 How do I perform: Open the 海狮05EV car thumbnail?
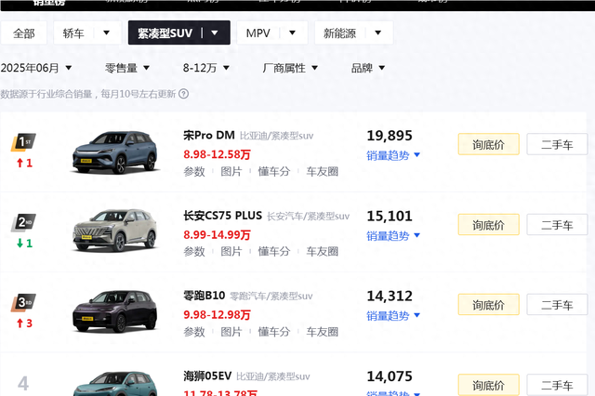[x=114, y=384]
